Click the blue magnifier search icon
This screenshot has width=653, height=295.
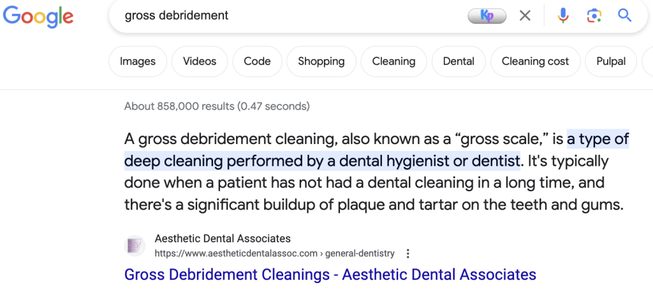[x=624, y=16]
